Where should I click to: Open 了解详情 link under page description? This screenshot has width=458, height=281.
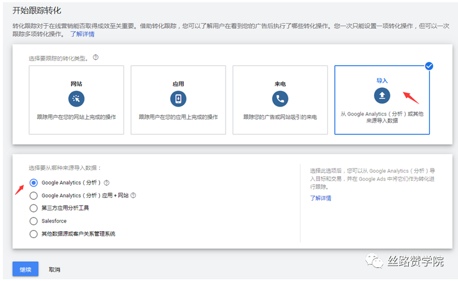tap(82, 34)
